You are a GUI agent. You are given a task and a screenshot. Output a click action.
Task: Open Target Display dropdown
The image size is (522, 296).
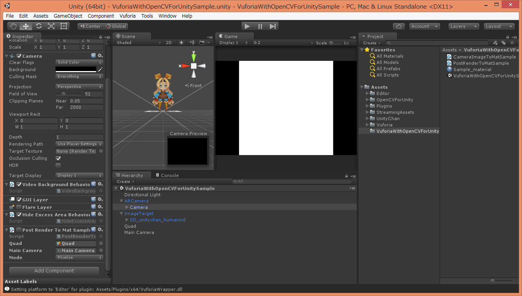(79, 175)
